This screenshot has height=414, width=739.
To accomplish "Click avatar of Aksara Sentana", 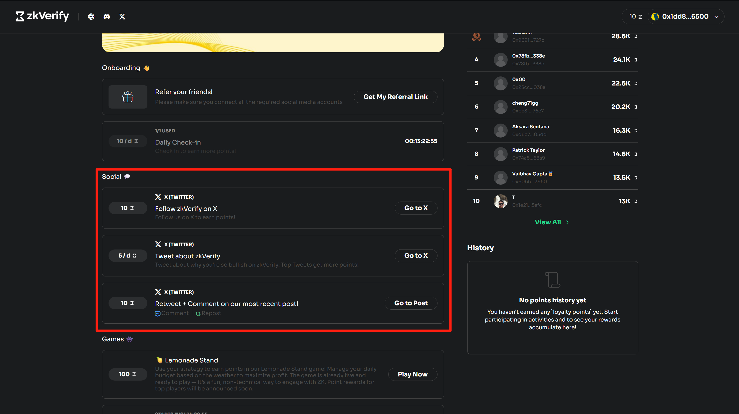I will tap(501, 131).
